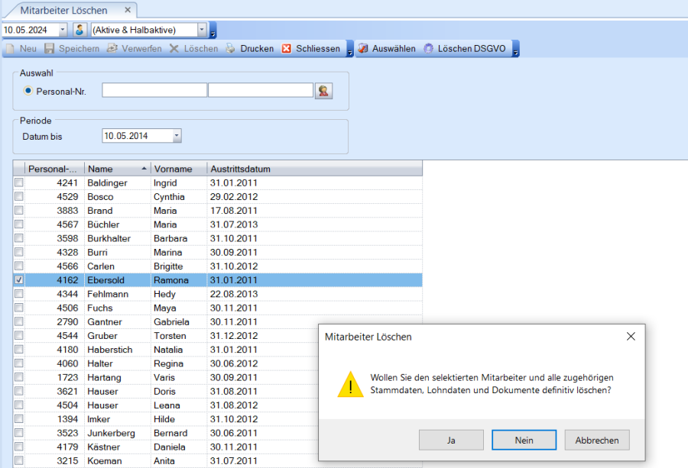688x468 pixels.
Task: Tick the checkbox for Bosco Cynthia
Action: pyautogui.click(x=19, y=196)
